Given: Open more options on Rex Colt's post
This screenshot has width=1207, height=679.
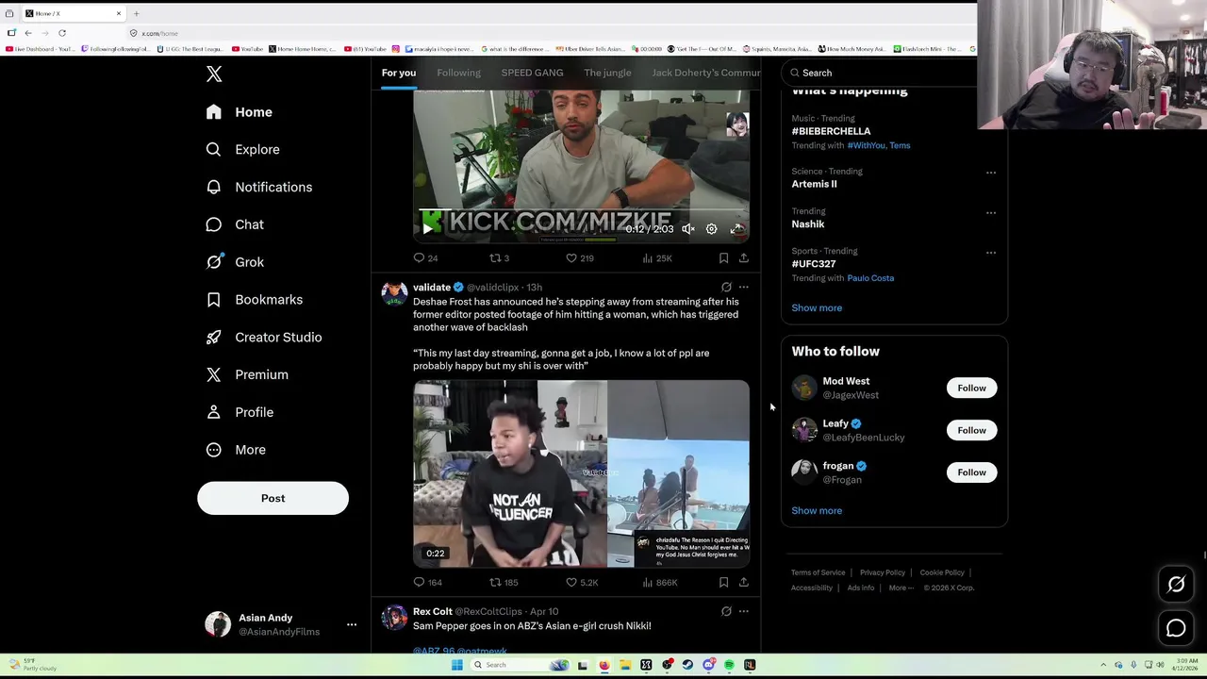Looking at the screenshot, I should [743, 611].
